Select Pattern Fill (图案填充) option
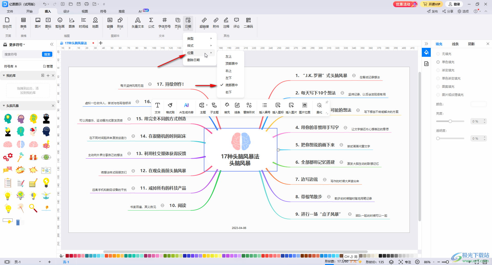This screenshot has height=265, width=492. (445, 87)
